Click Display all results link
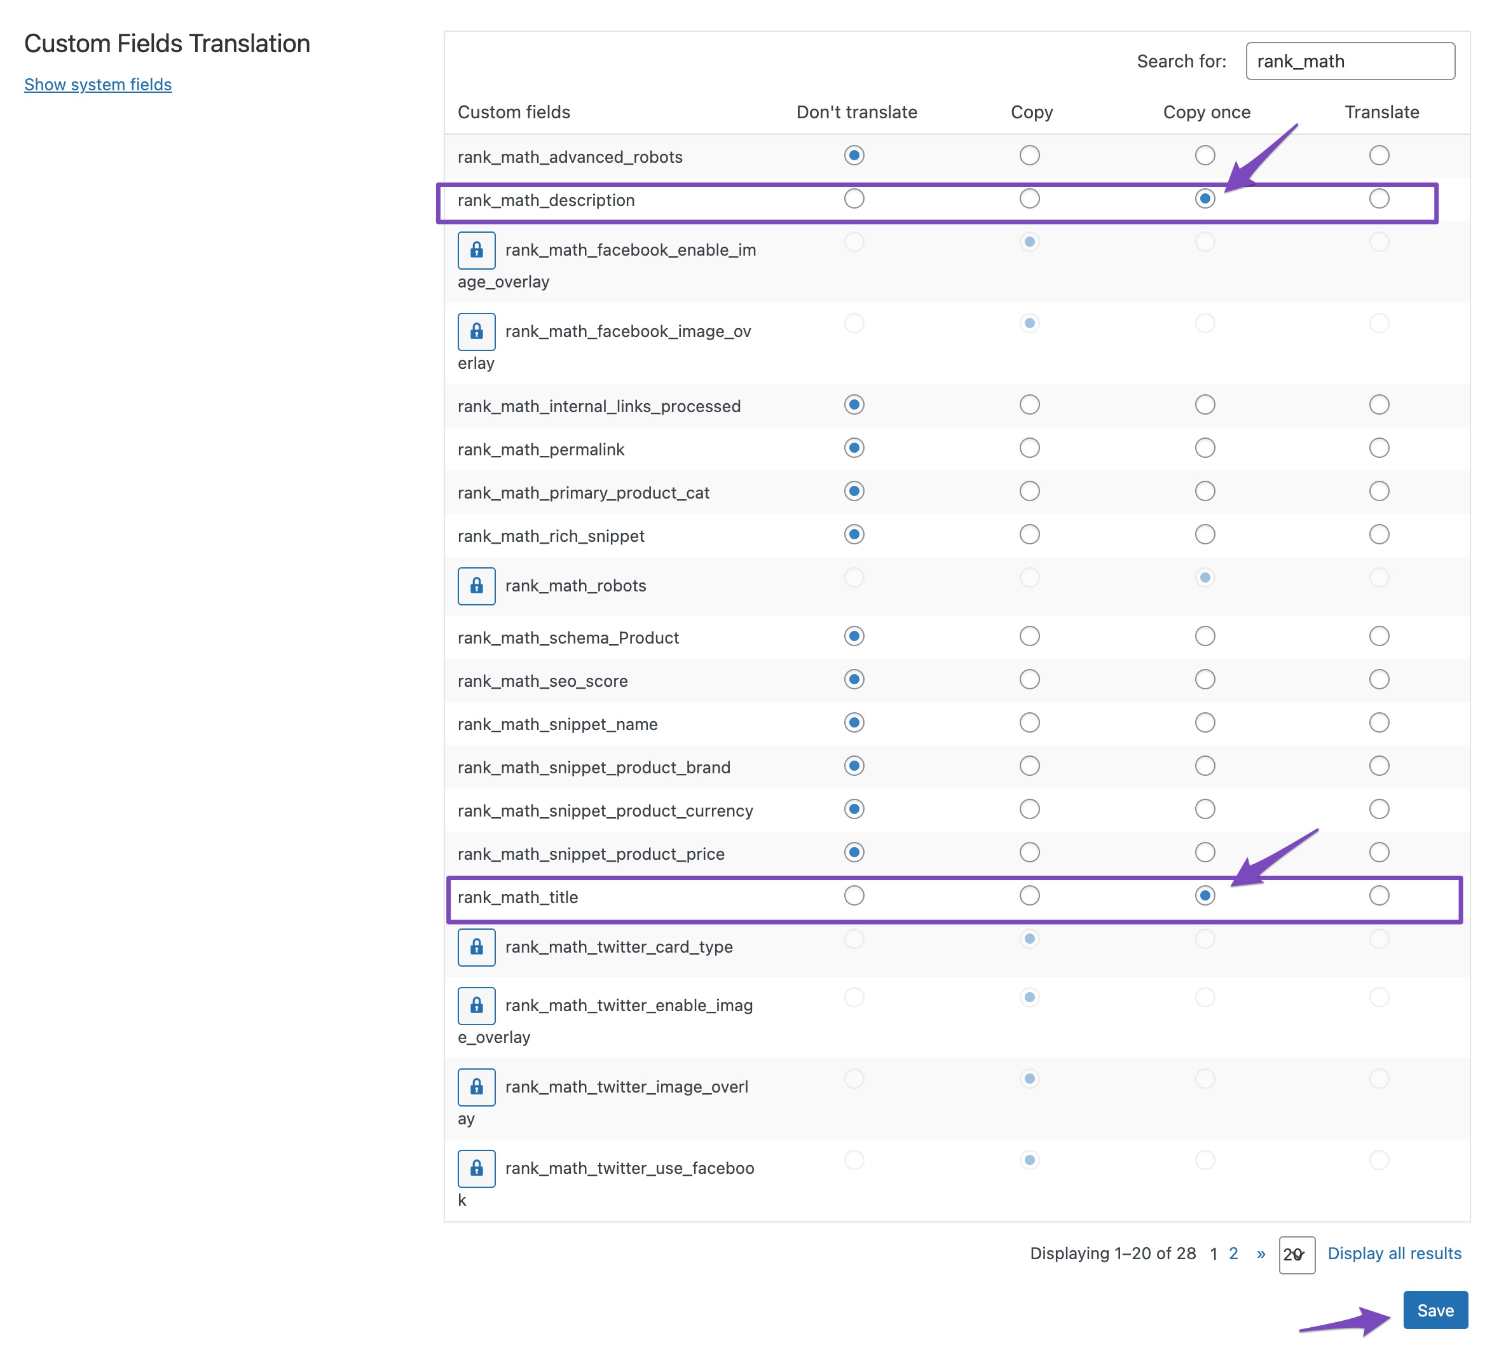1499x1352 pixels. click(x=1393, y=1254)
